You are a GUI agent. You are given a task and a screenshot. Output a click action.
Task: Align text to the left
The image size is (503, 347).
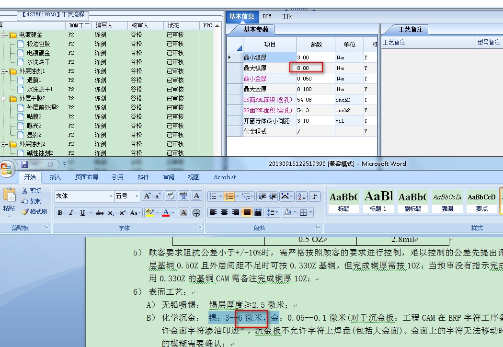pos(213,212)
